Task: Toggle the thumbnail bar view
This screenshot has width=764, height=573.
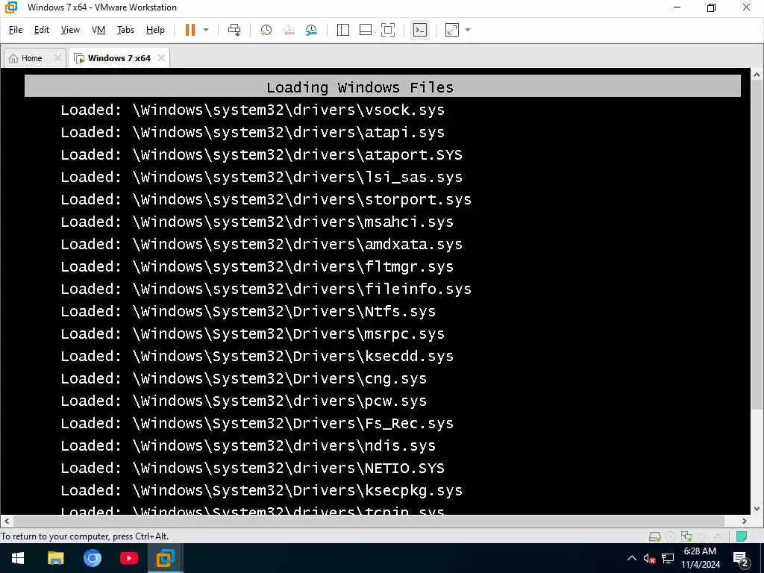Action: (x=366, y=30)
